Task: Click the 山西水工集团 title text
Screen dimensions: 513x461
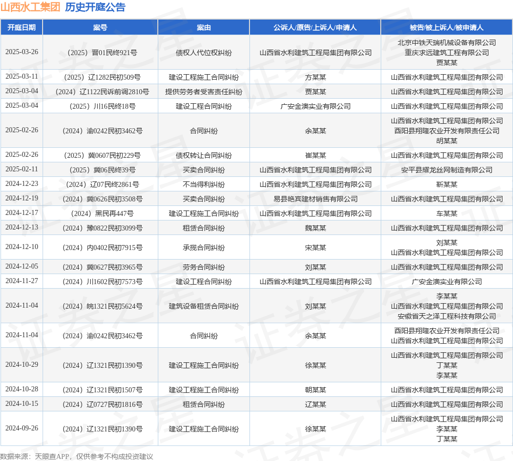Action: pos(30,7)
